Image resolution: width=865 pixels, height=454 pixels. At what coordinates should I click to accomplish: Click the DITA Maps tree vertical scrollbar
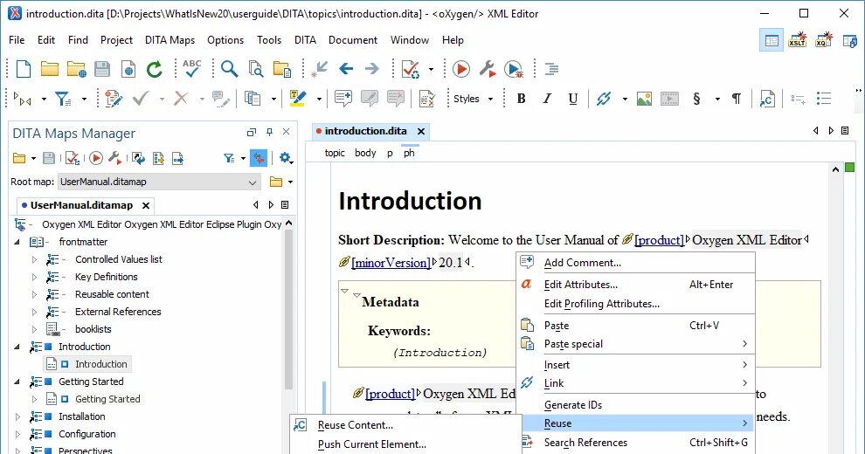[x=288, y=308]
